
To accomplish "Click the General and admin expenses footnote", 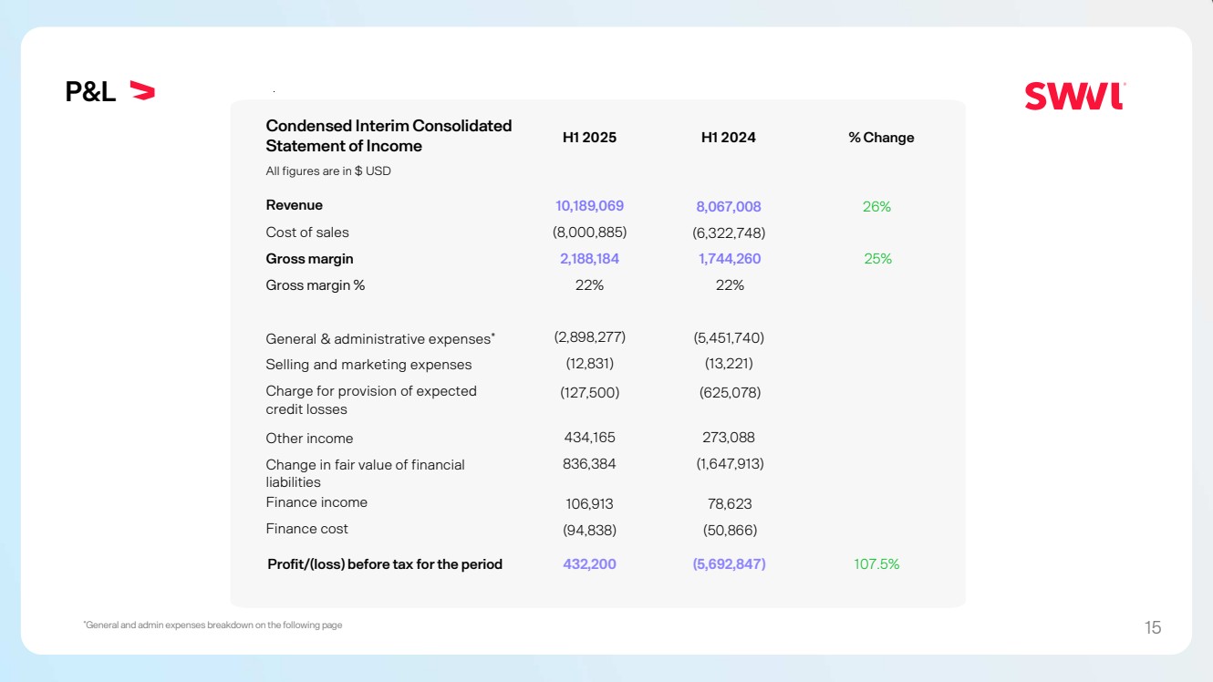I will point(213,625).
